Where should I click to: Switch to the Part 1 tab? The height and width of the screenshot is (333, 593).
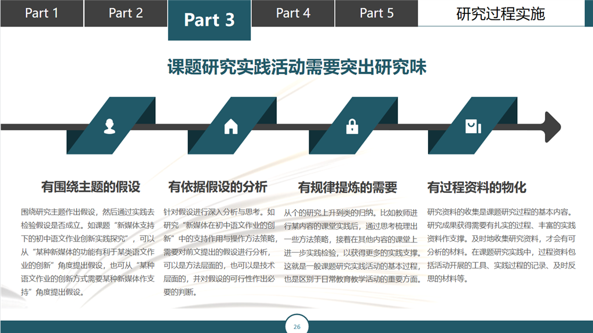[42, 13]
